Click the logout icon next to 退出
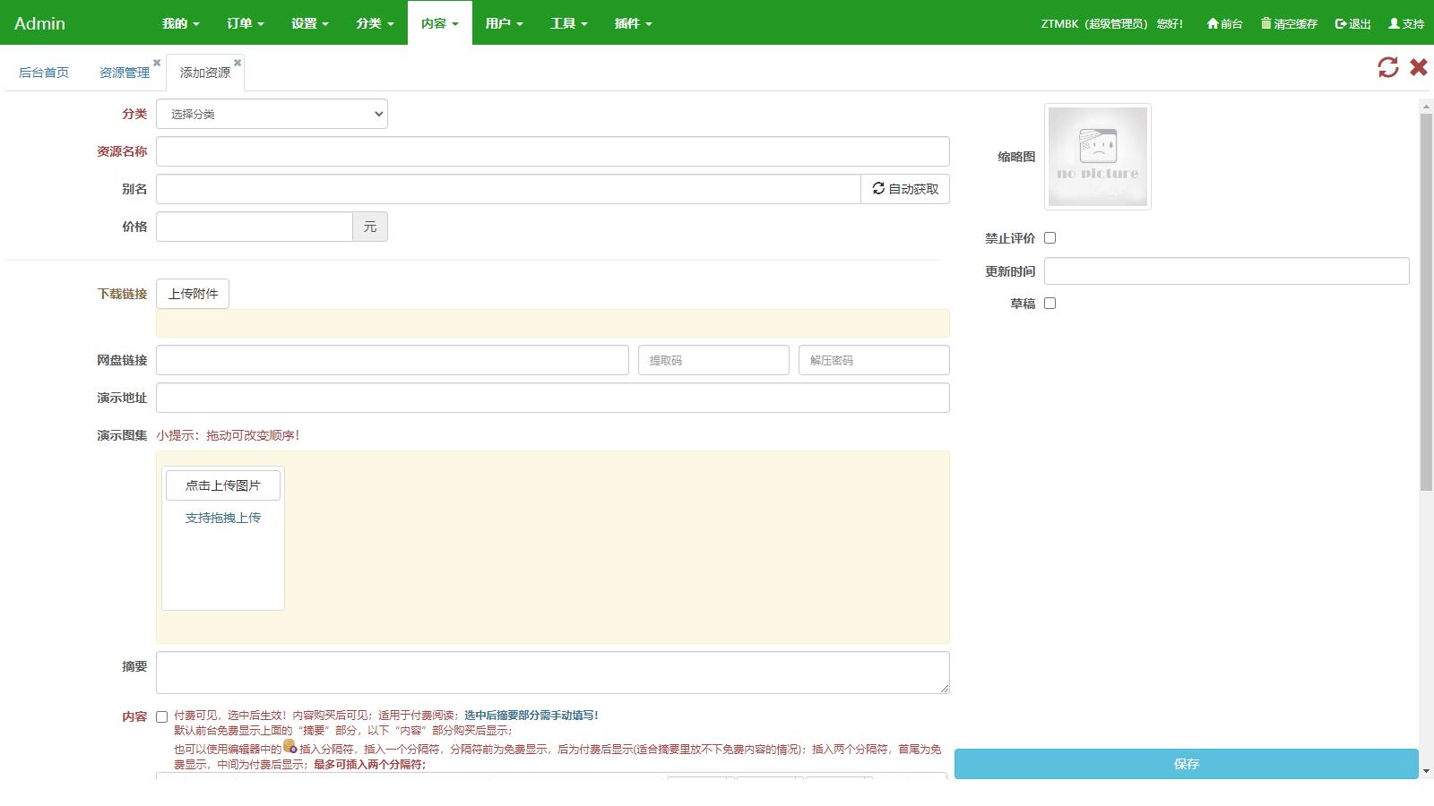Image resolution: width=1434 pixels, height=806 pixels. pos(1339,24)
